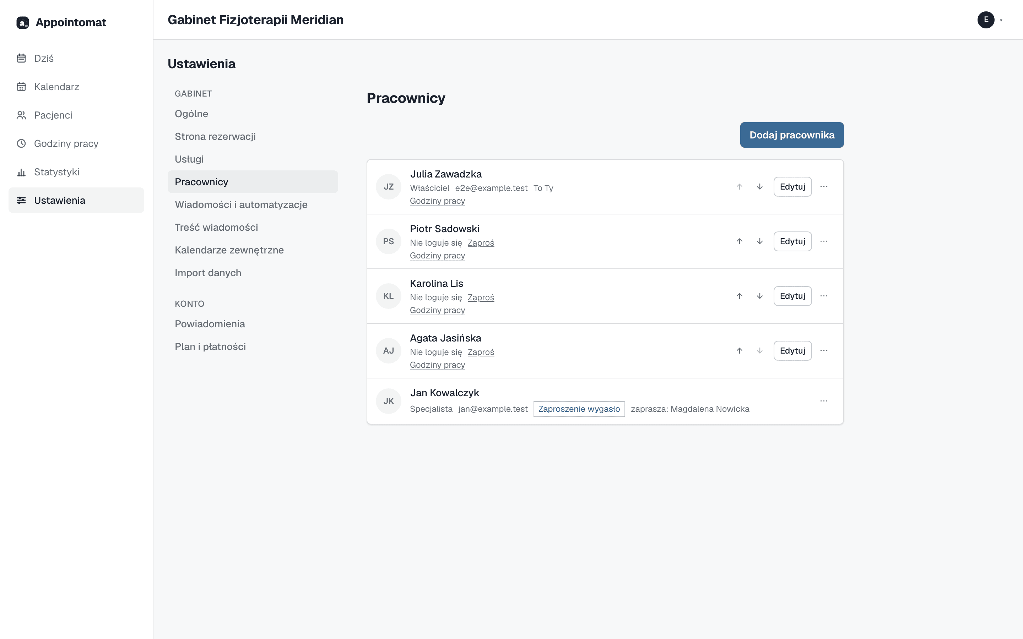Open Statystyki from the sidebar
1023x639 pixels.
76,172
